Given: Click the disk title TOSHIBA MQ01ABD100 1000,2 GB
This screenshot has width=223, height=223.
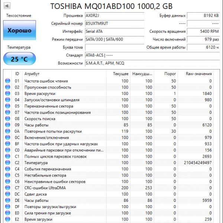Looking at the screenshot, I should coord(111,6).
